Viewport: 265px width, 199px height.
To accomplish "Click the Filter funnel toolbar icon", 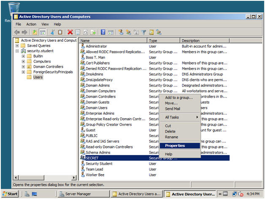I will point(143,32).
